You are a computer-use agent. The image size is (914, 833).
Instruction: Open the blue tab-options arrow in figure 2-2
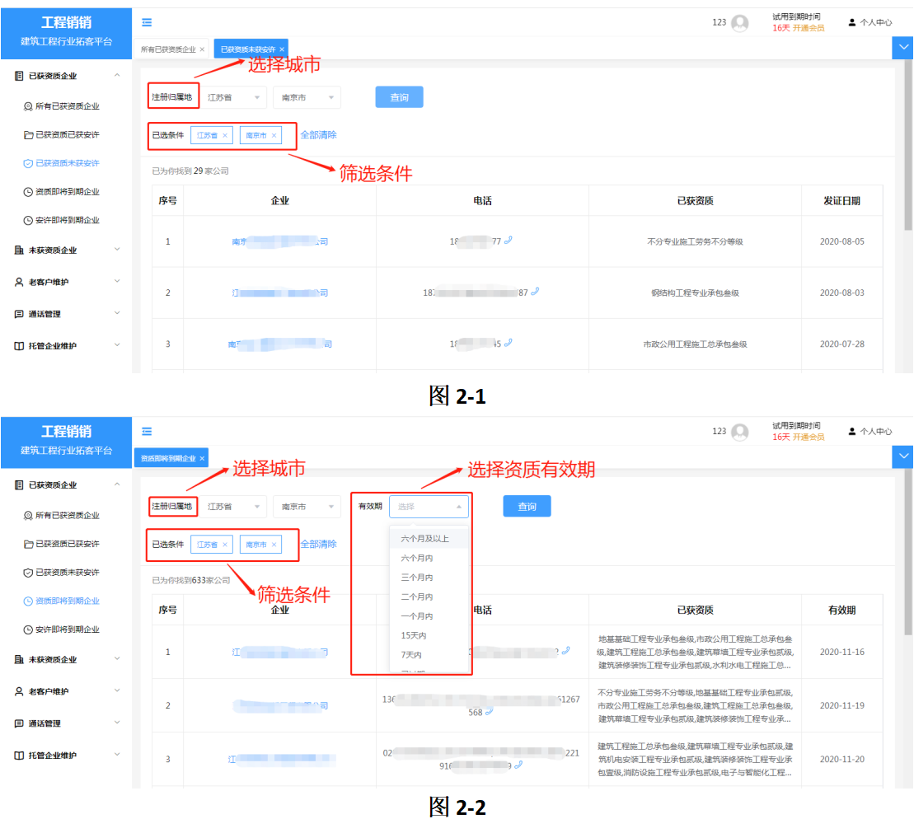(903, 456)
